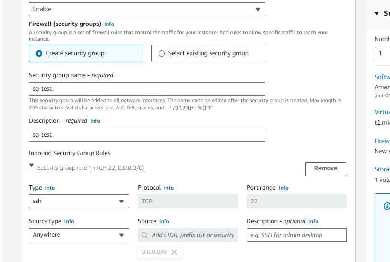This screenshot has width=390, height=262.
Task: Open the Enable dropdown at top
Action: coord(147,10)
